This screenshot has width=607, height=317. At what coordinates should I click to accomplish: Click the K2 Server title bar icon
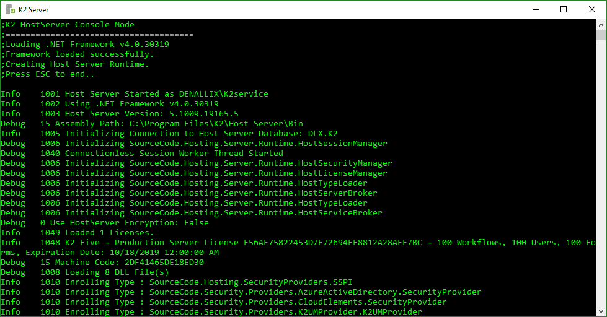pyautogui.click(x=11, y=9)
